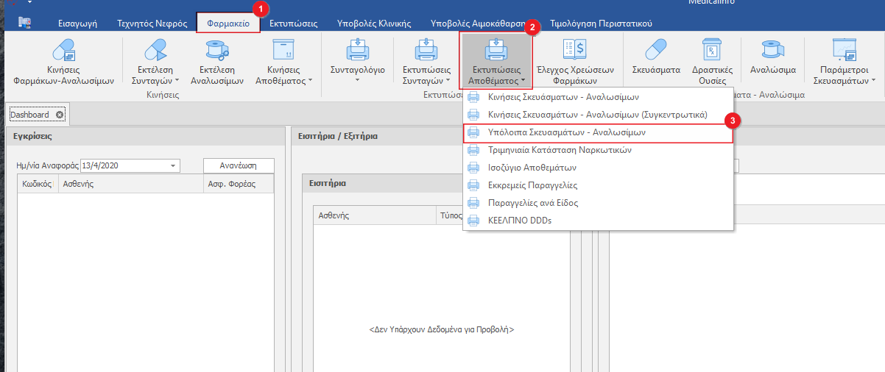Select Υπόλοιπα Σκευασμάτων - Αναλωσίμων menu item
Screen dimensions: 885x372
click(566, 133)
